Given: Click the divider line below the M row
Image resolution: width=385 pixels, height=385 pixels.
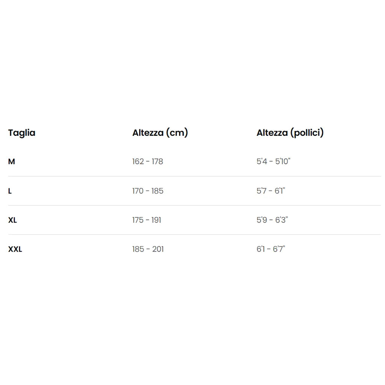Looking at the screenshot, I should click(194, 176).
